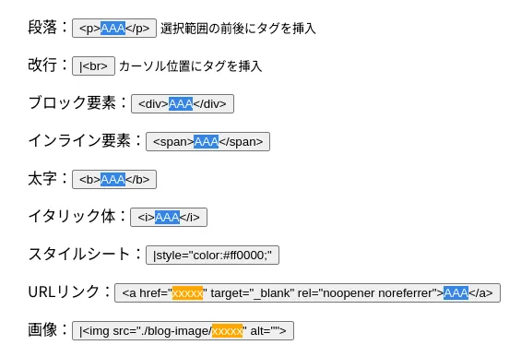Click the 段落 label text
This screenshot has height=357, width=521.
(42, 28)
